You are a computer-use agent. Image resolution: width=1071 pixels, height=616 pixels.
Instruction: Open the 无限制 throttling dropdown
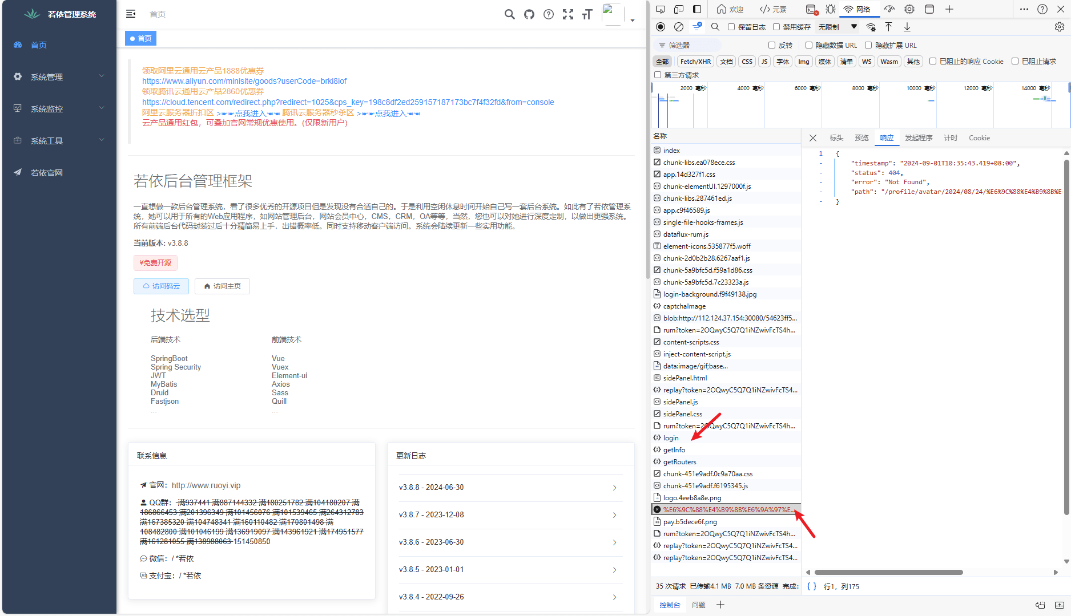(838, 27)
